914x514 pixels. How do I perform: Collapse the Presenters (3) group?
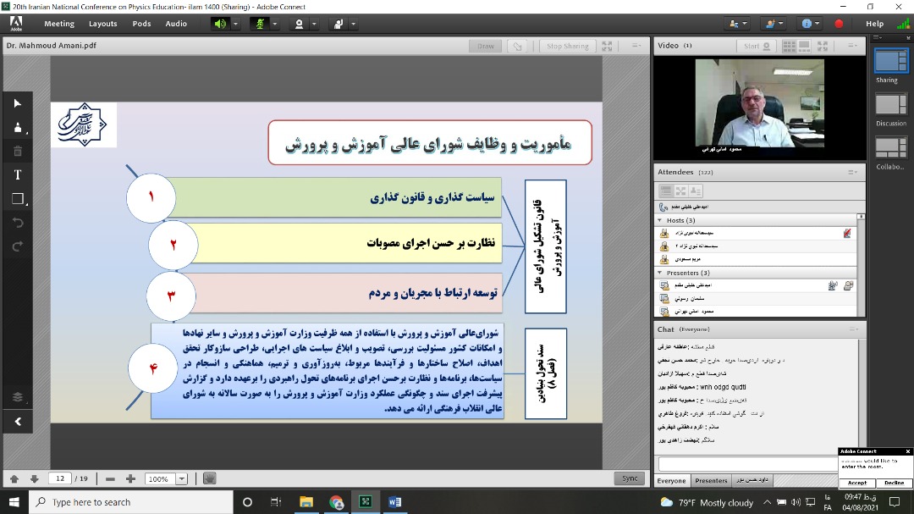(660, 273)
